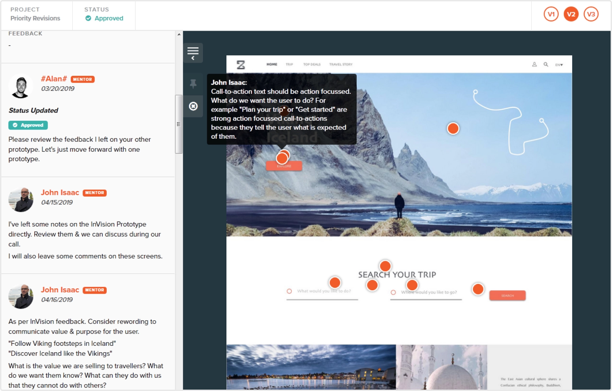Switch to version V2
Image resolution: width=612 pixels, height=391 pixels.
[571, 14]
